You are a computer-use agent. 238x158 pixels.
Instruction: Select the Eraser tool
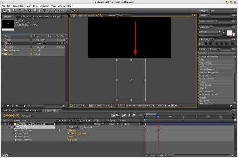click(x=59, y=10)
